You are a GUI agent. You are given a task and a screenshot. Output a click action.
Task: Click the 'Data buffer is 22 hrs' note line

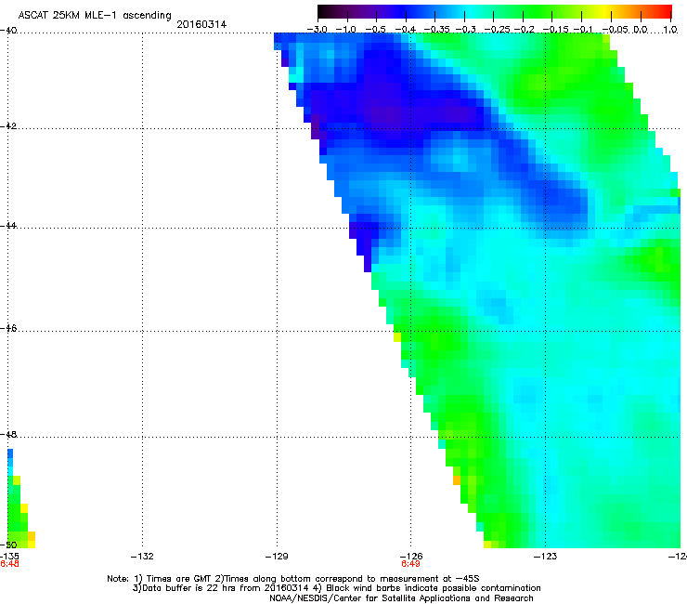(336, 588)
